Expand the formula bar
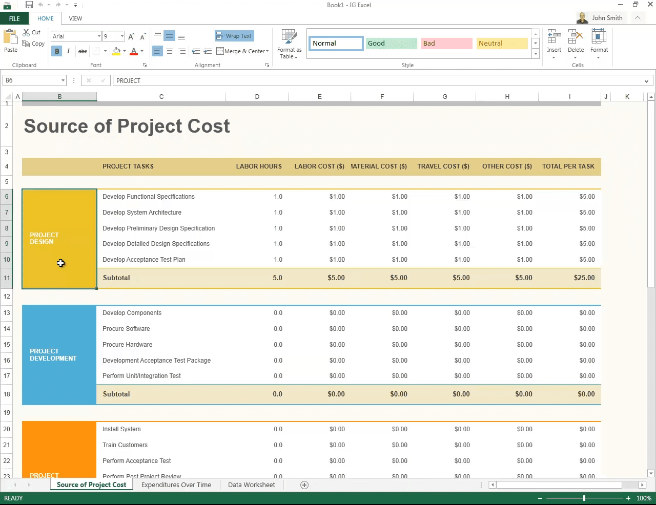 pos(646,81)
